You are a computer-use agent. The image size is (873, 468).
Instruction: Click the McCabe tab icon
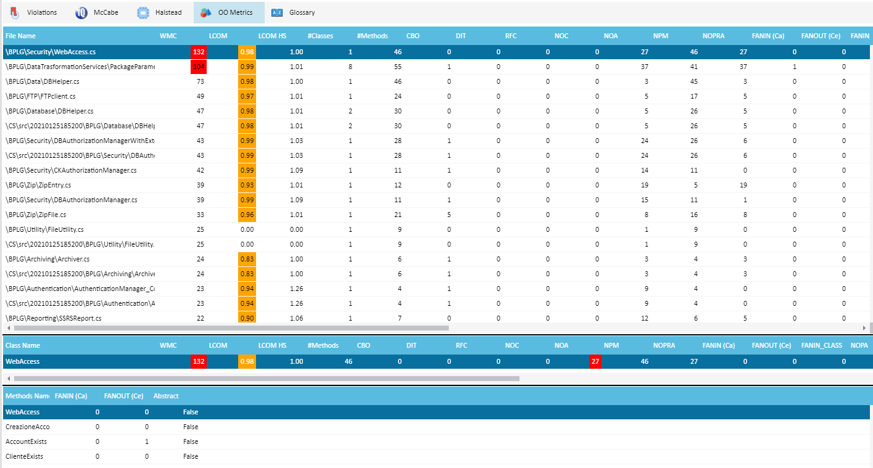point(81,12)
